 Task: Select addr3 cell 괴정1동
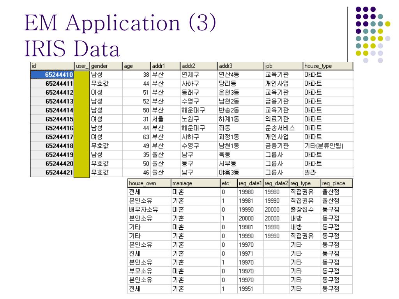pos(241,137)
